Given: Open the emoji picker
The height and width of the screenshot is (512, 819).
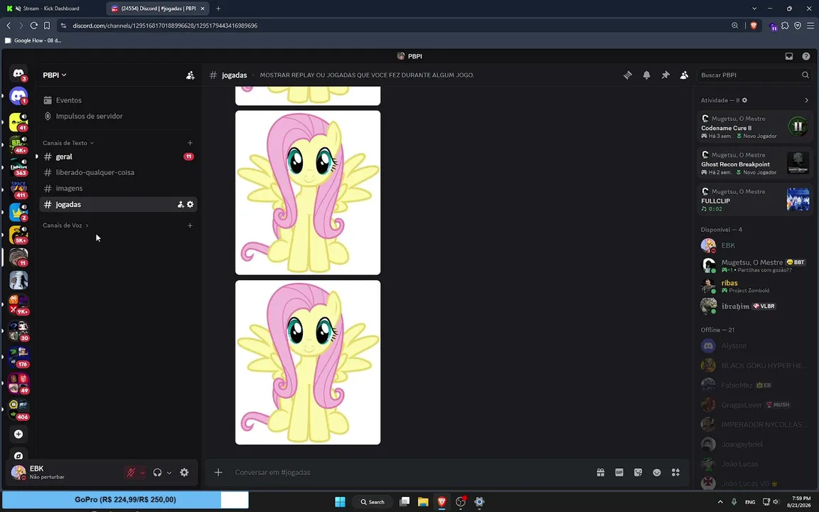Looking at the screenshot, I should [657, 472].
